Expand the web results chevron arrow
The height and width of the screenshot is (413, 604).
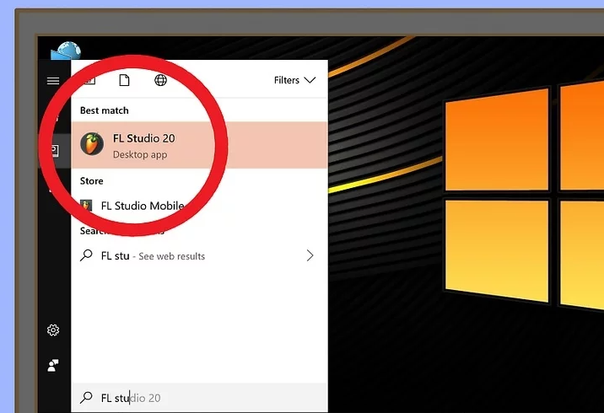pyautogui.click(x=310, y=255)
